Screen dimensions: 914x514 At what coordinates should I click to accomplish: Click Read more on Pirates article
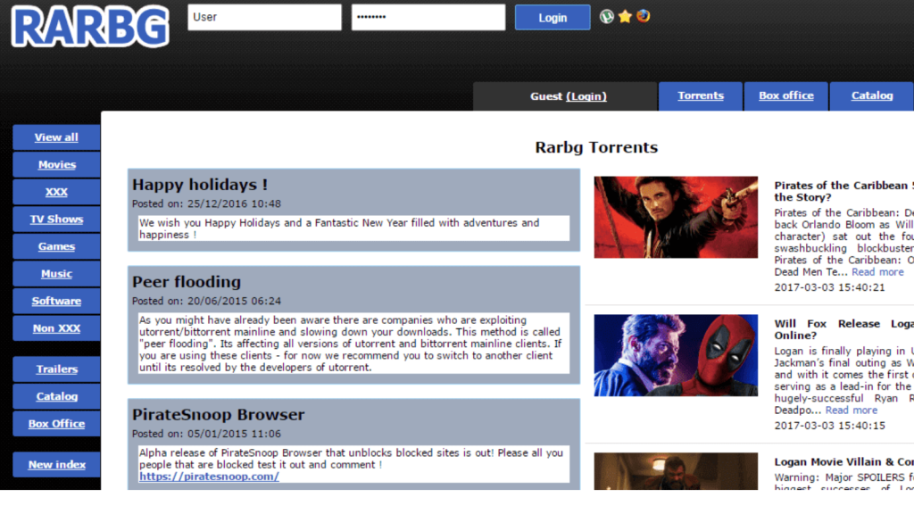click(877, 272)
